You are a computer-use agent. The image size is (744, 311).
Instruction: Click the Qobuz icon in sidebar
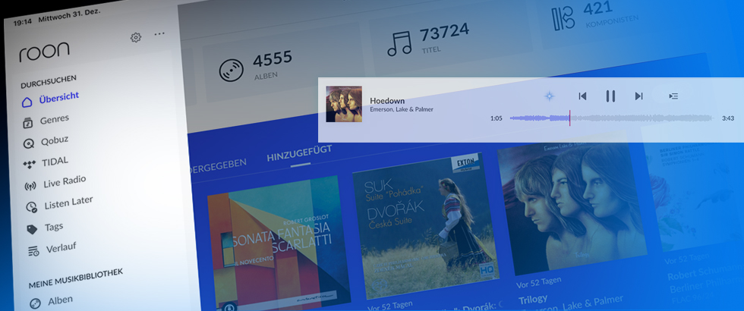(x=29, y=143)
